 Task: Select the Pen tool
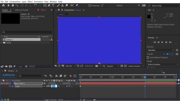pos(49,5)
